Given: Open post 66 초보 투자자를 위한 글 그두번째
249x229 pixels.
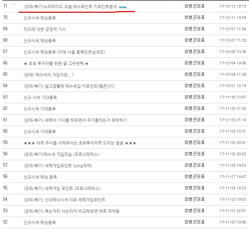Looking at the screenshot, I should pyautogui.click(x=56, y=63).
